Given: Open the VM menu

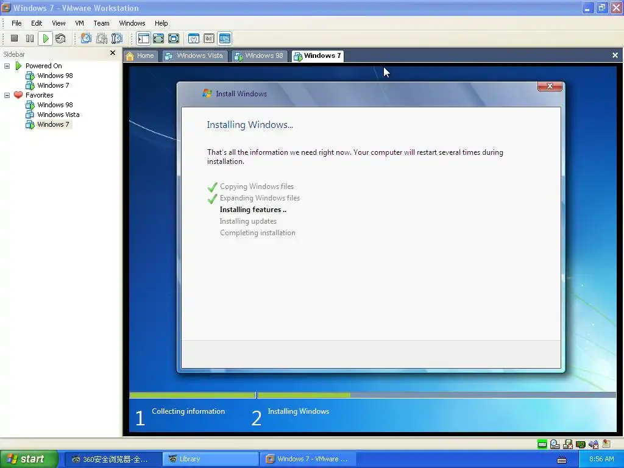Looking at the screenshot, I should [x=80, y=23].
